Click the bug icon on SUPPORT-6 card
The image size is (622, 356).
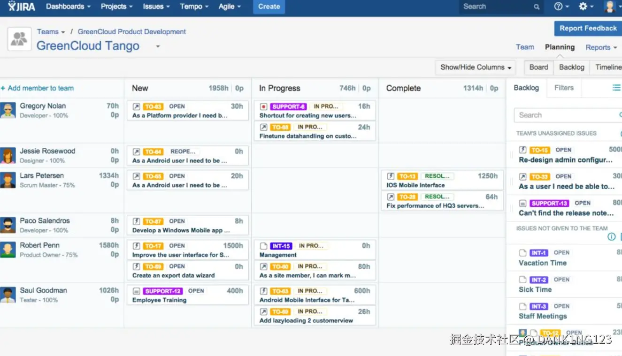(263, 106)
